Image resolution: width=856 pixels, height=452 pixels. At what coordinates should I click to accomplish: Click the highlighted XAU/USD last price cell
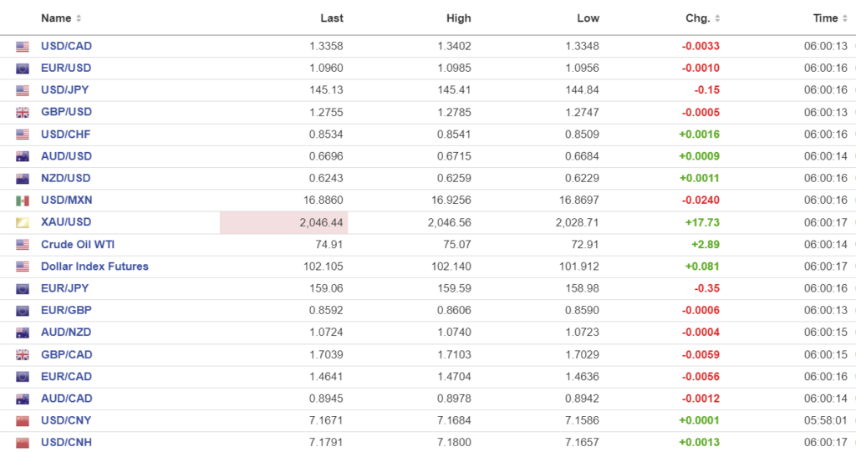(284, 222)
